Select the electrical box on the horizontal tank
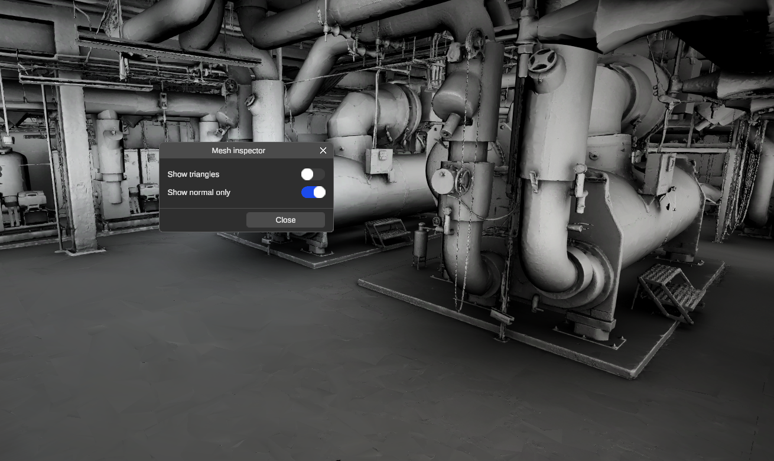The image size is (774, 461). point(378,160)
